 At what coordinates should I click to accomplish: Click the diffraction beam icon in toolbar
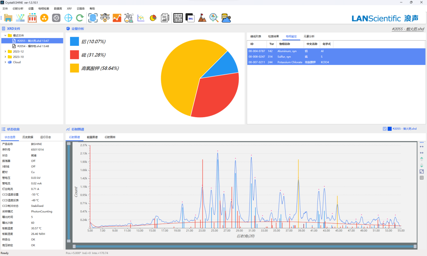(20, 18)
